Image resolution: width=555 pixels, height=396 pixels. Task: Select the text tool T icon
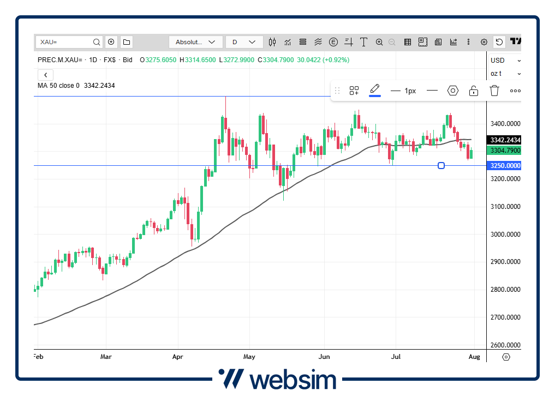tap(364, 42)
